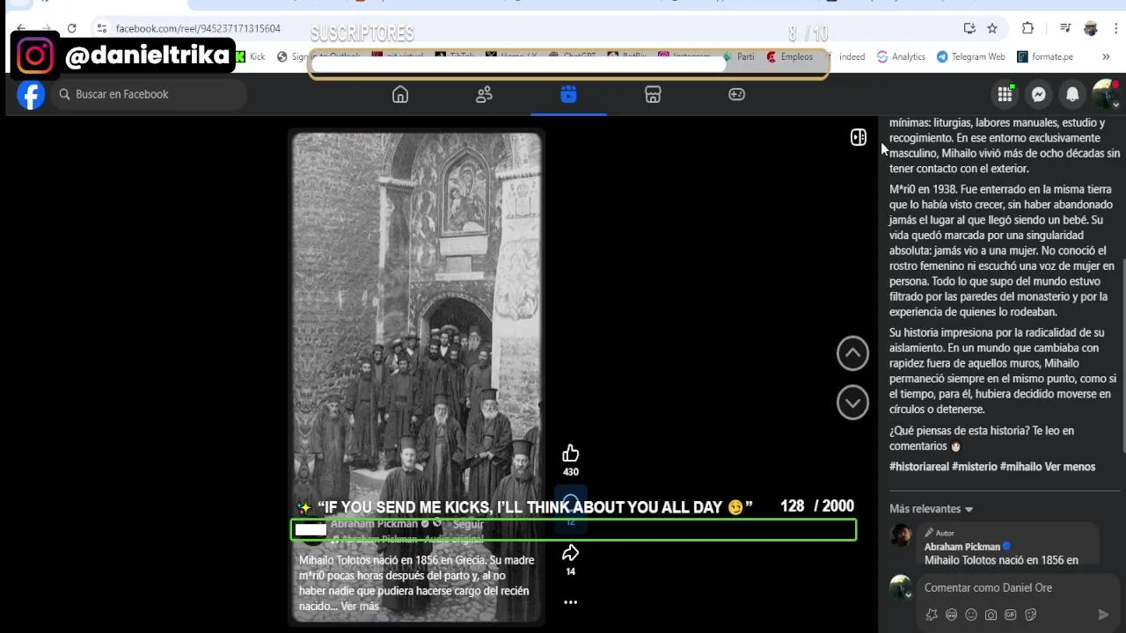Screen dimensions: 1126x633
Task: Open GIF picker in comment box
Action: point(1011,615)
